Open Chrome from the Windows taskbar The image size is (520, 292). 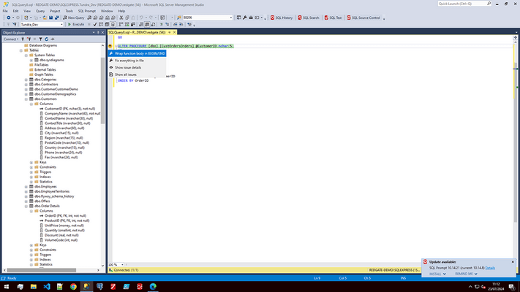pos(74,287)
